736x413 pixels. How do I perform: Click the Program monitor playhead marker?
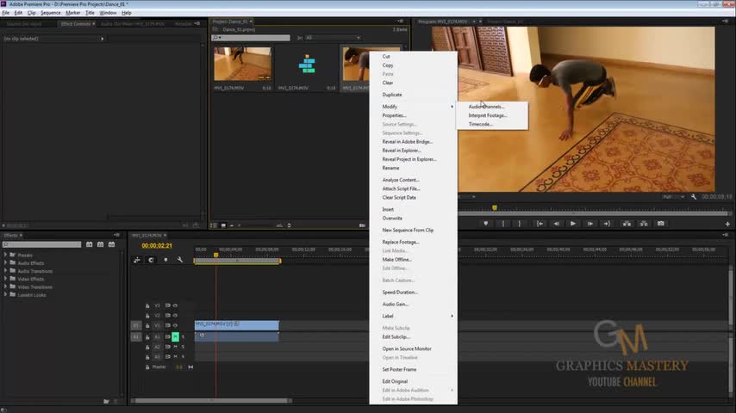[495, 207]
